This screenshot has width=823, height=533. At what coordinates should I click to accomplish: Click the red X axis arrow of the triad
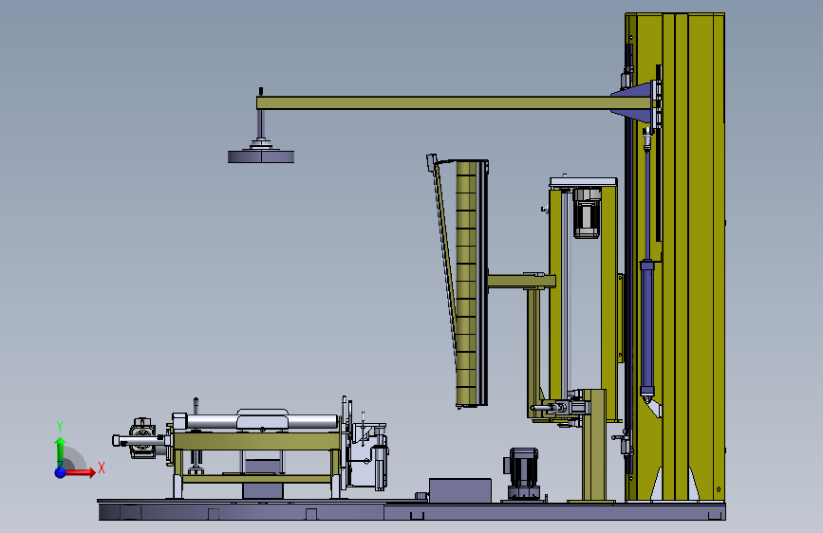(82, 472)
